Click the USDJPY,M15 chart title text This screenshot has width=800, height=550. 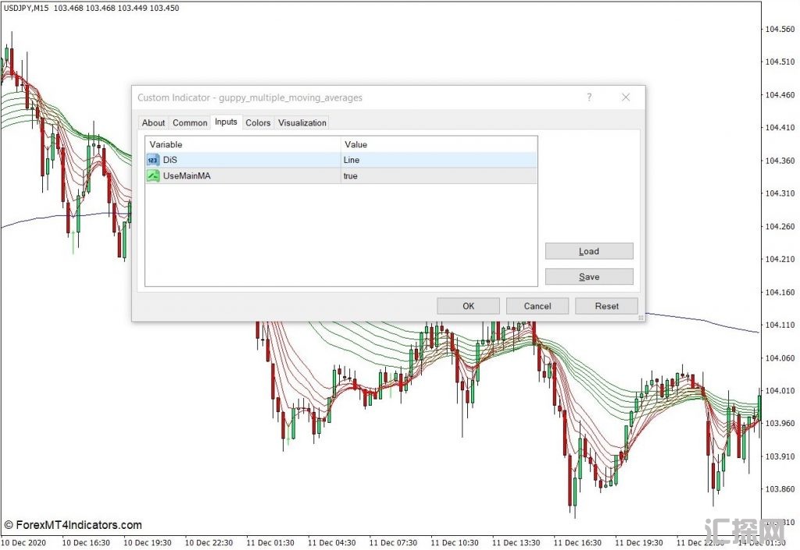(27, 8)
